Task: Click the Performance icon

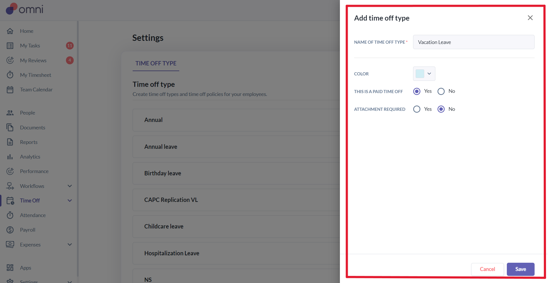Action: [10, 171]
